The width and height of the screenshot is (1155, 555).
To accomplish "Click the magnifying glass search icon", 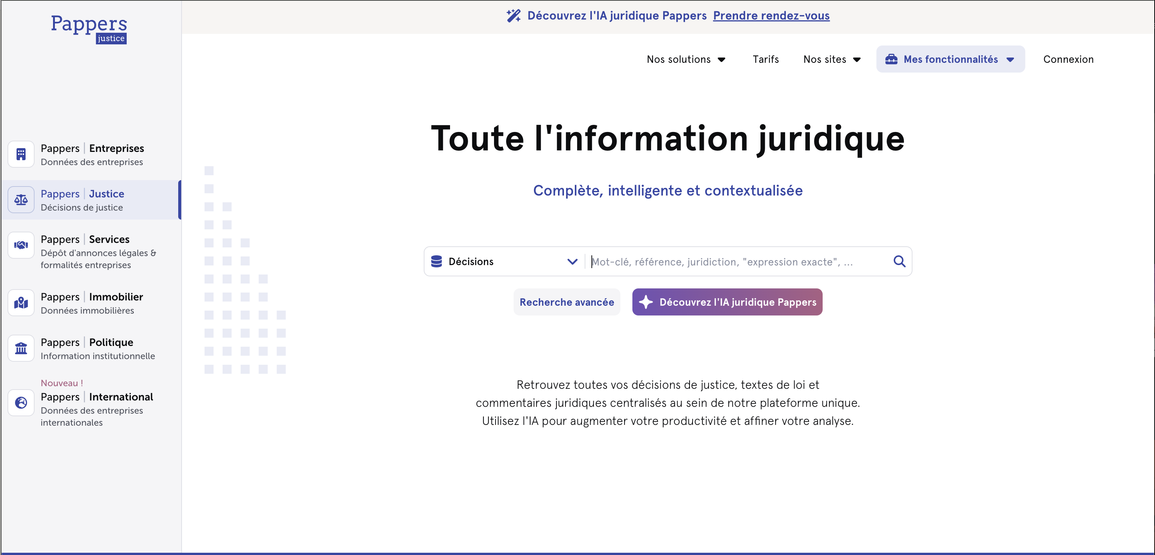I will 899,261.
